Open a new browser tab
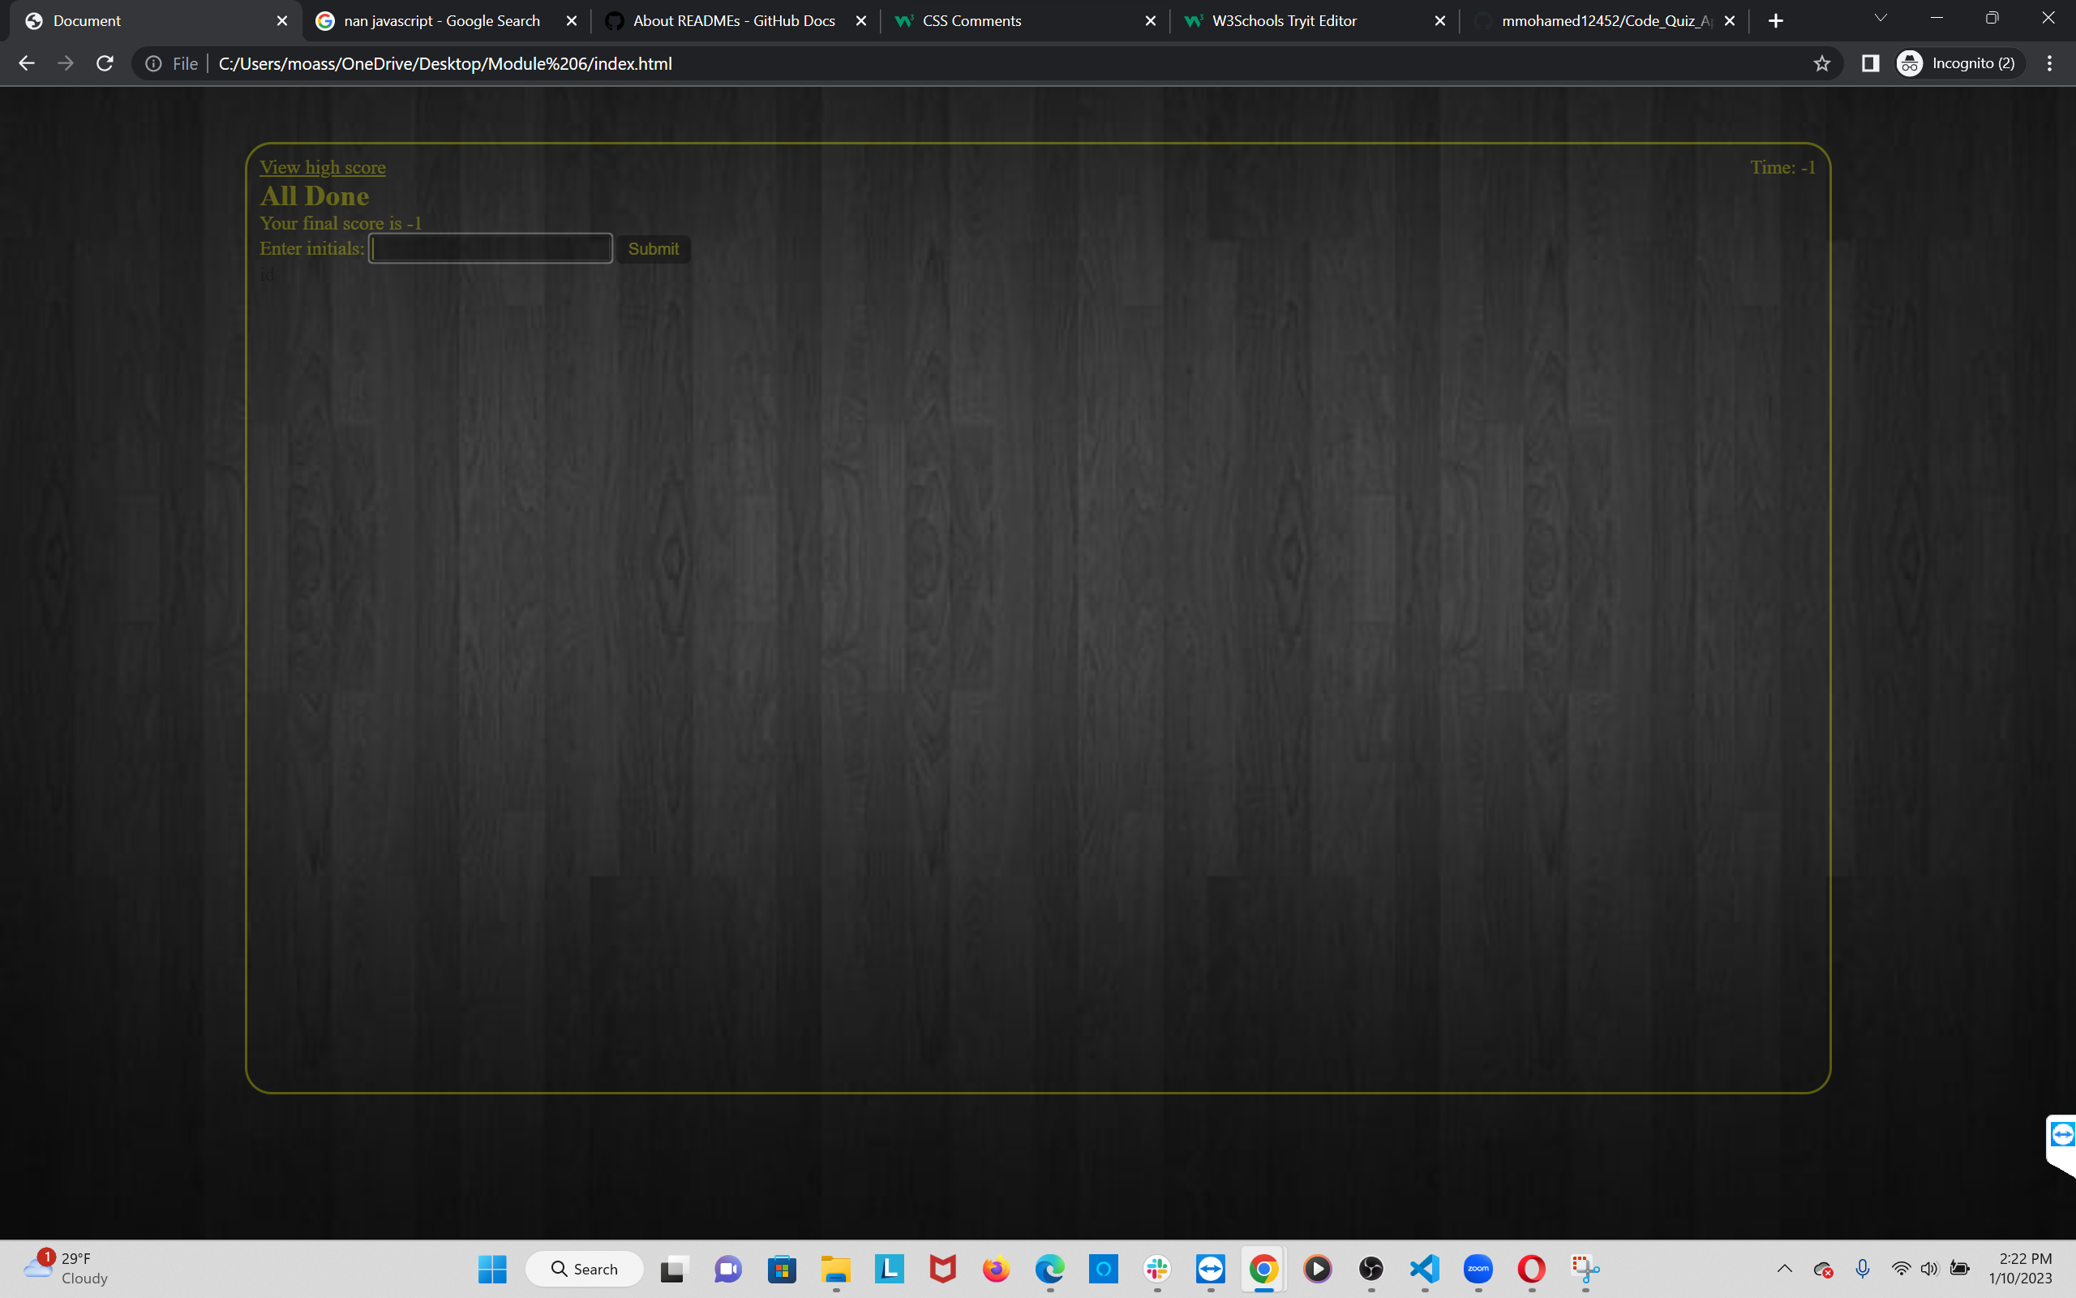This screenshot has width=2076, height=1298. click(x=1776, y=20)
